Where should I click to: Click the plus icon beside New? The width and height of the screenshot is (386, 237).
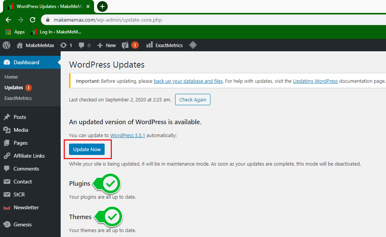pos(100,45)
